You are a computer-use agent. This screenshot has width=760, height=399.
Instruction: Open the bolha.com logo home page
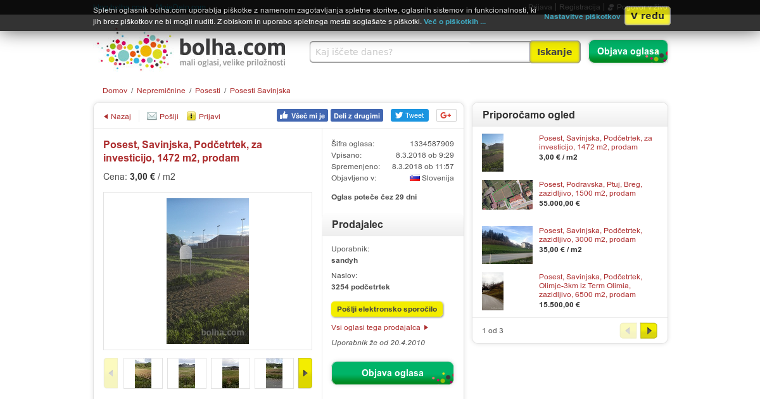pos(192,52)
